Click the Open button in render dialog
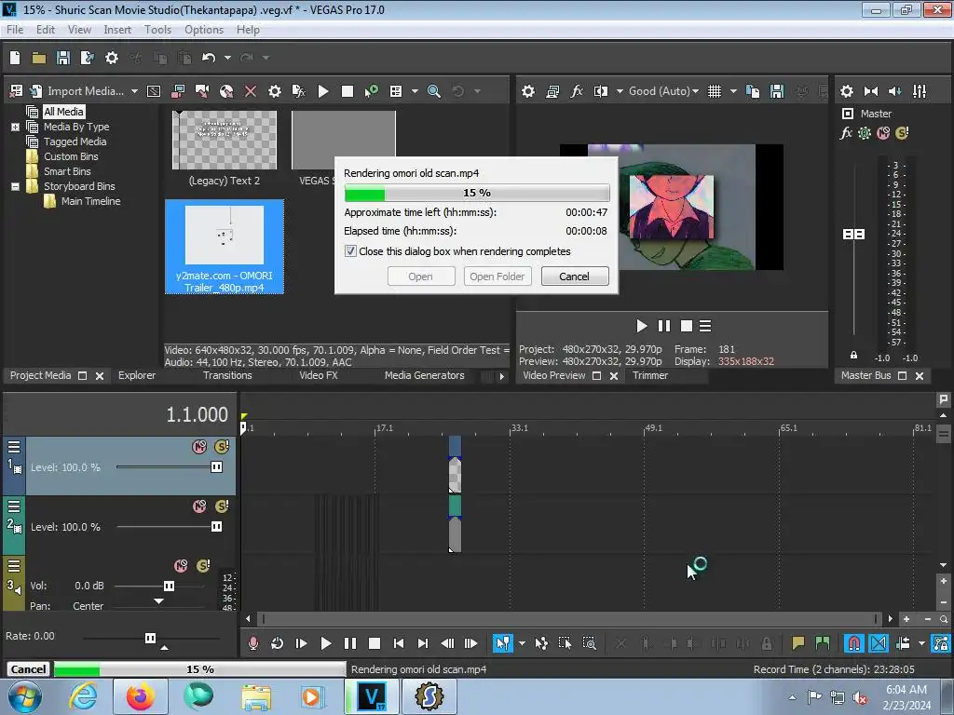Screen dimensions: 954x715 coord(420,276)
